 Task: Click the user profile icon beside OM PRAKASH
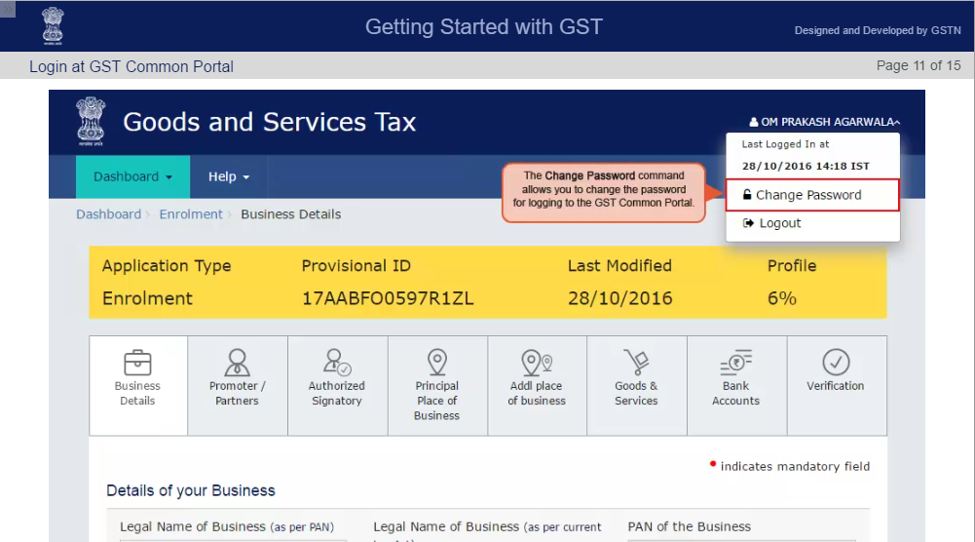pos(754,122)
